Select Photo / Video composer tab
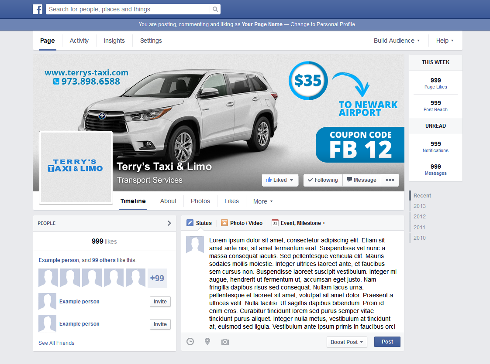The width and height of the screenshot is (490, 364). [x=242, y=223]
